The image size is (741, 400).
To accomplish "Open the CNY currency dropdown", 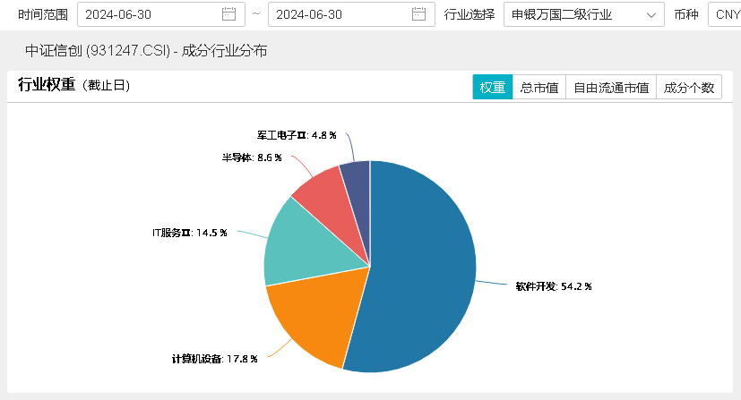I will pyautogui.click(x=726, y=14).
